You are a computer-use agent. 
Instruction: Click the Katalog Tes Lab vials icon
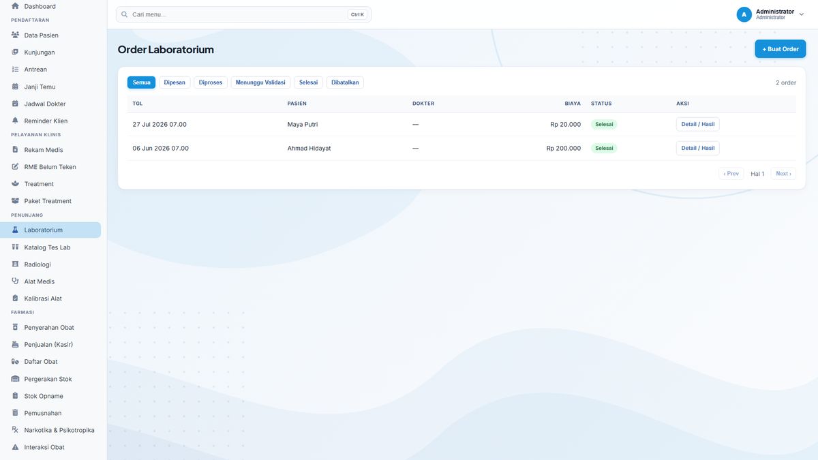(x=15, y=247)
